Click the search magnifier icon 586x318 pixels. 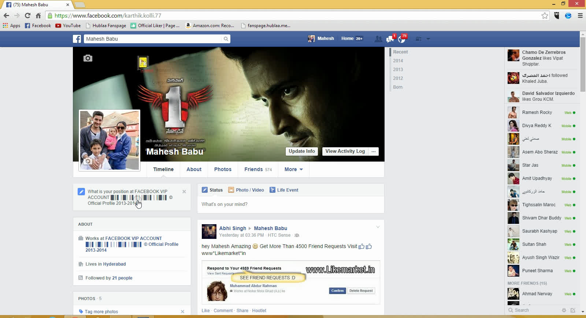point(226,39)
